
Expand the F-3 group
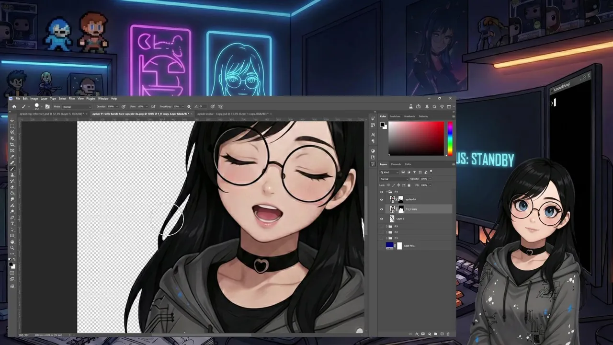click(x=386, y=226)
